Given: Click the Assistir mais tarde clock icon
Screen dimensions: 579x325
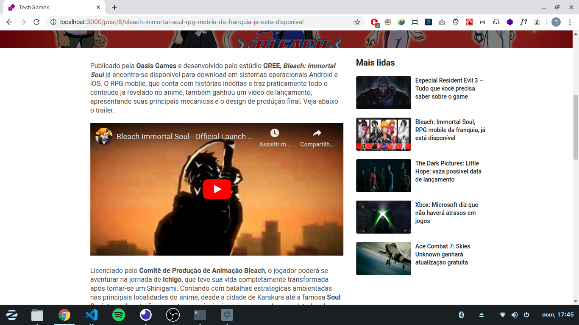Looking at the screenshot, I should (275, 133).
